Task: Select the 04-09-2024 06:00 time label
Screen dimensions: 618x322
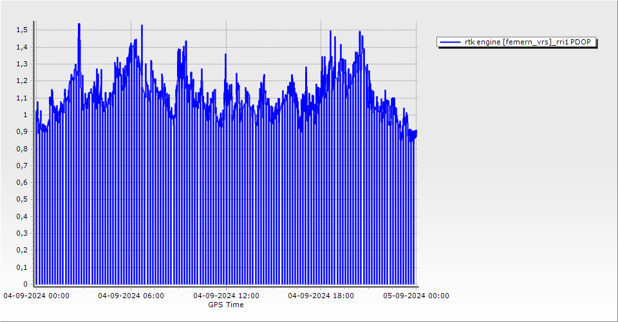Action: coord(131,296)
